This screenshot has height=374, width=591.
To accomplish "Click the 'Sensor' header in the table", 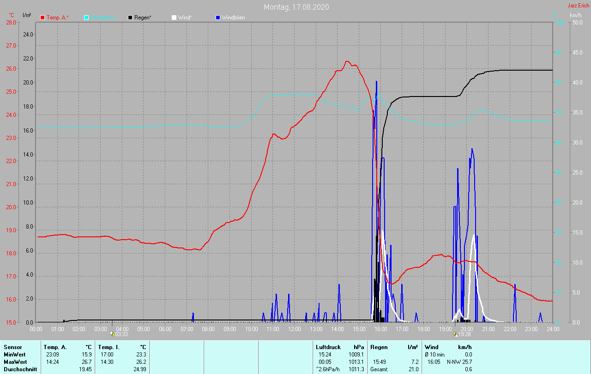I will [x=13, y=347].
